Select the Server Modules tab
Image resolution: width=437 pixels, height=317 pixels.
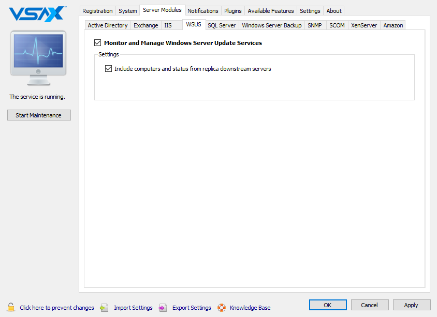coord(162,10)
